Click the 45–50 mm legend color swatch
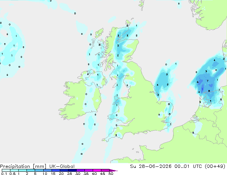Screen dimensions: 227x175 pyautogui.click(x=105, y=170)
